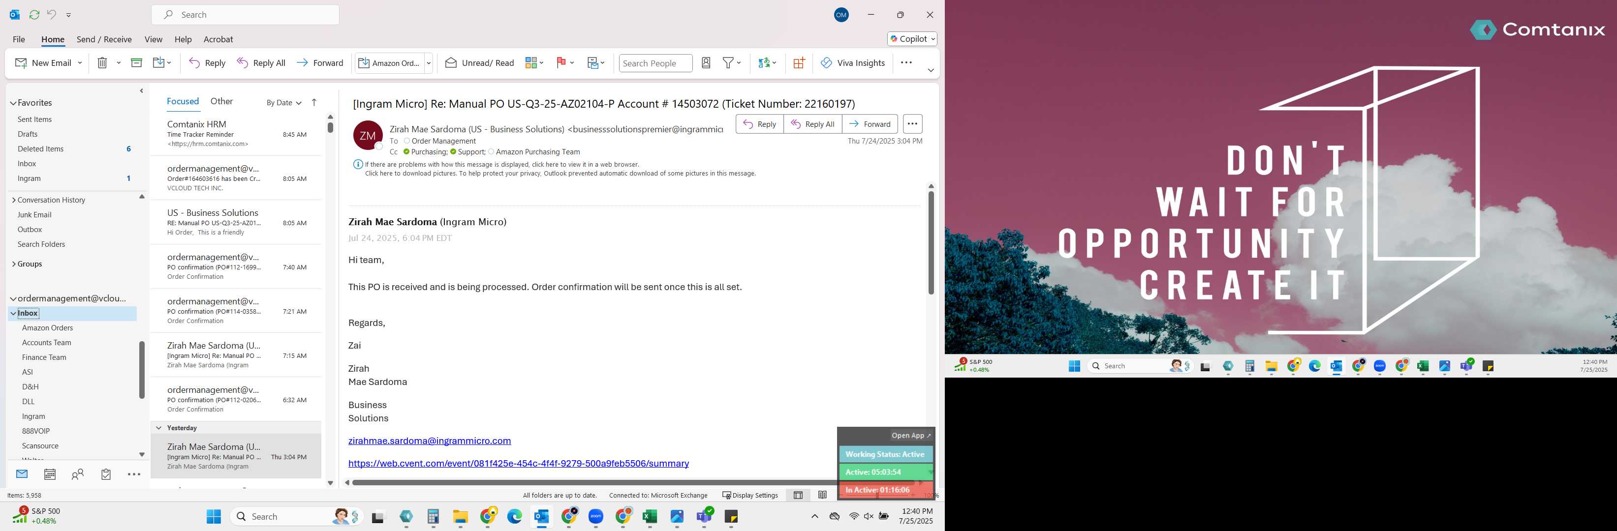Click the reading pane vertical scrollbar thumb
Viewport: 1617px width, 531px height.
coord(931,242)
